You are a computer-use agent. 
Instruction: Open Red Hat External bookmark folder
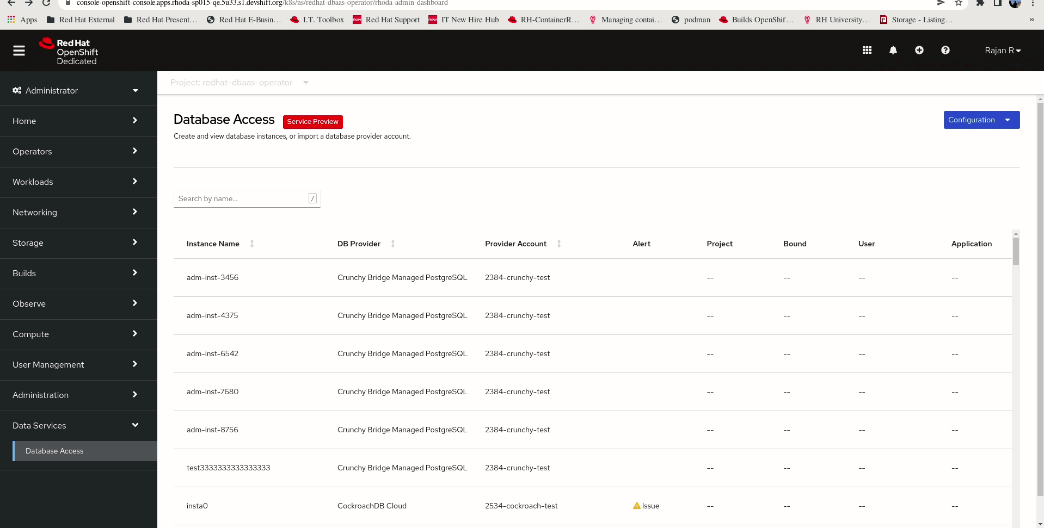click(x=81, y=20)
